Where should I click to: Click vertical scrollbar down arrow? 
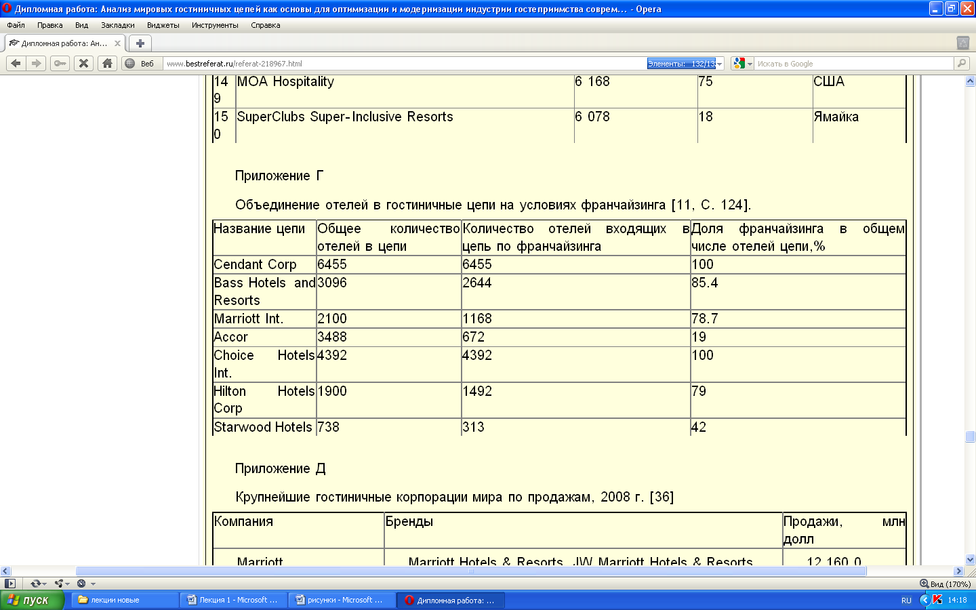pyautogui.click(x=970, y=560)
